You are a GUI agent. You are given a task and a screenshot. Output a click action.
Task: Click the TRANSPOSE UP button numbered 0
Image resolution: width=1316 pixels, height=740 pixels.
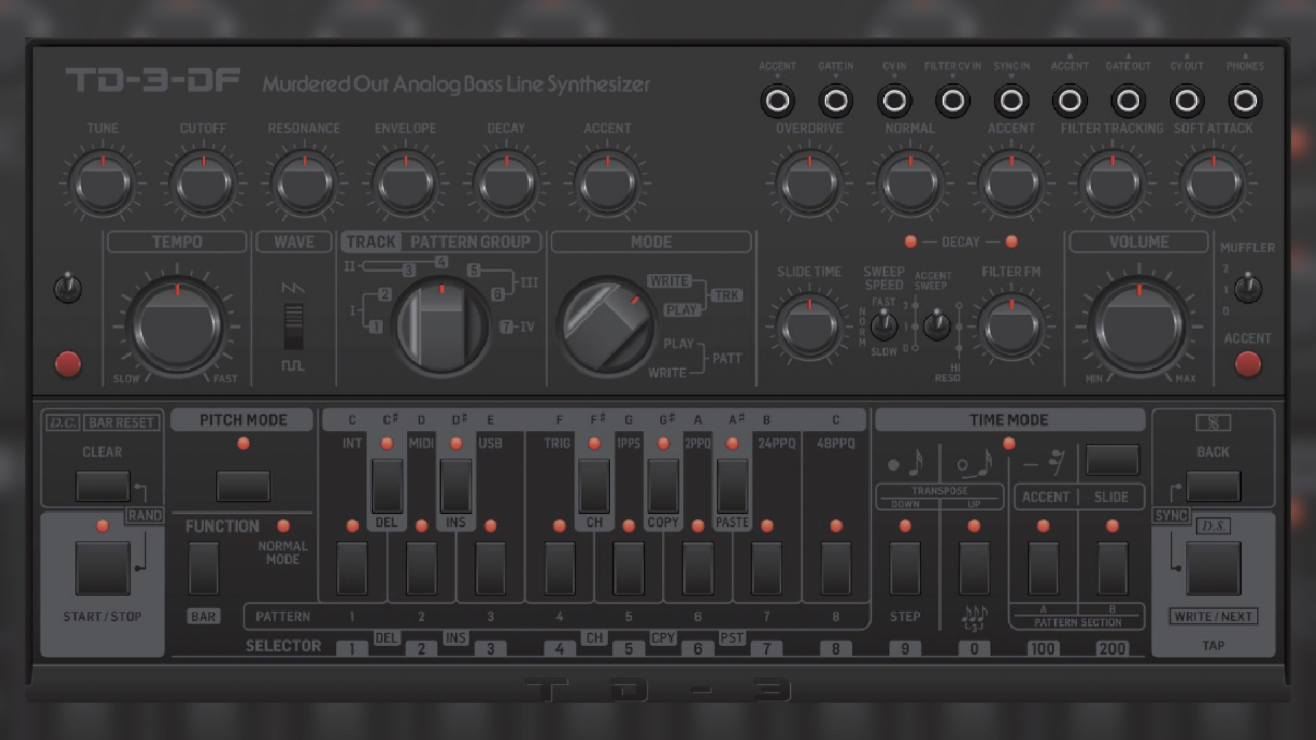pos(974,568)
